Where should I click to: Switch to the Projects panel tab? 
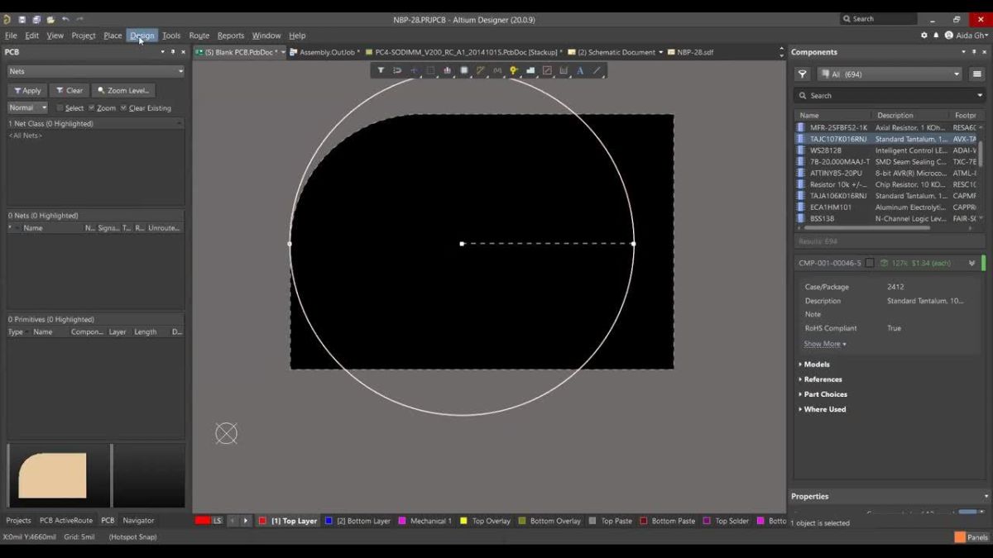click(19, 521)
